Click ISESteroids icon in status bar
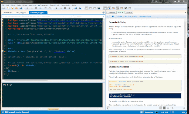This screenshot has width=189, height=114. (3, 112)
